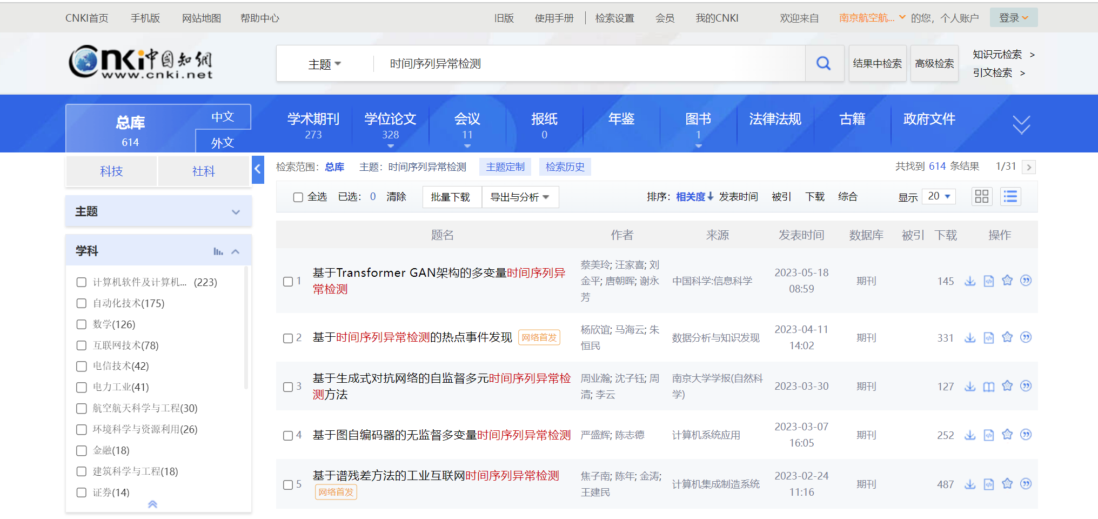Download the 图自编码器 paper

970,435
